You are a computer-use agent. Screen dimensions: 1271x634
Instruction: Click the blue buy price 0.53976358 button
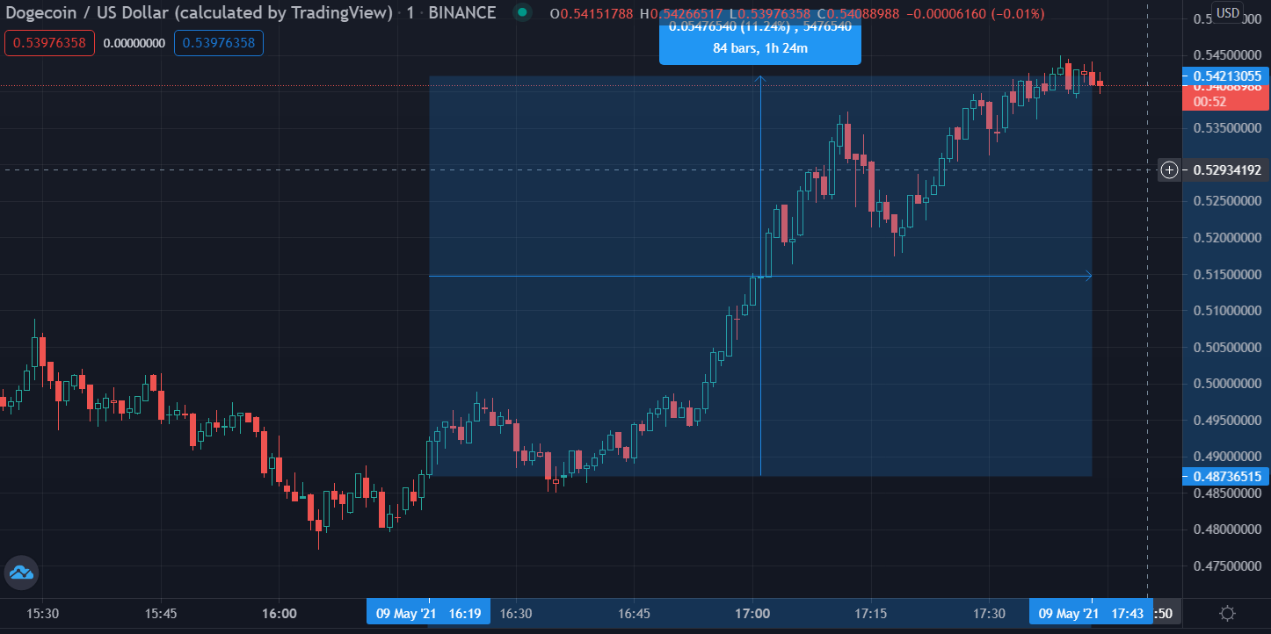click(x=218, y=43)
